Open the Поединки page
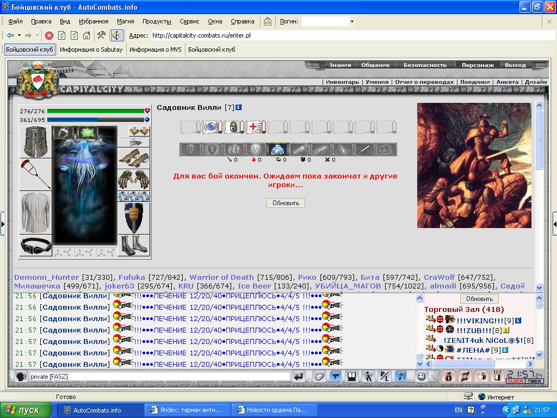 pyautogui.click(x=474, y=82)
